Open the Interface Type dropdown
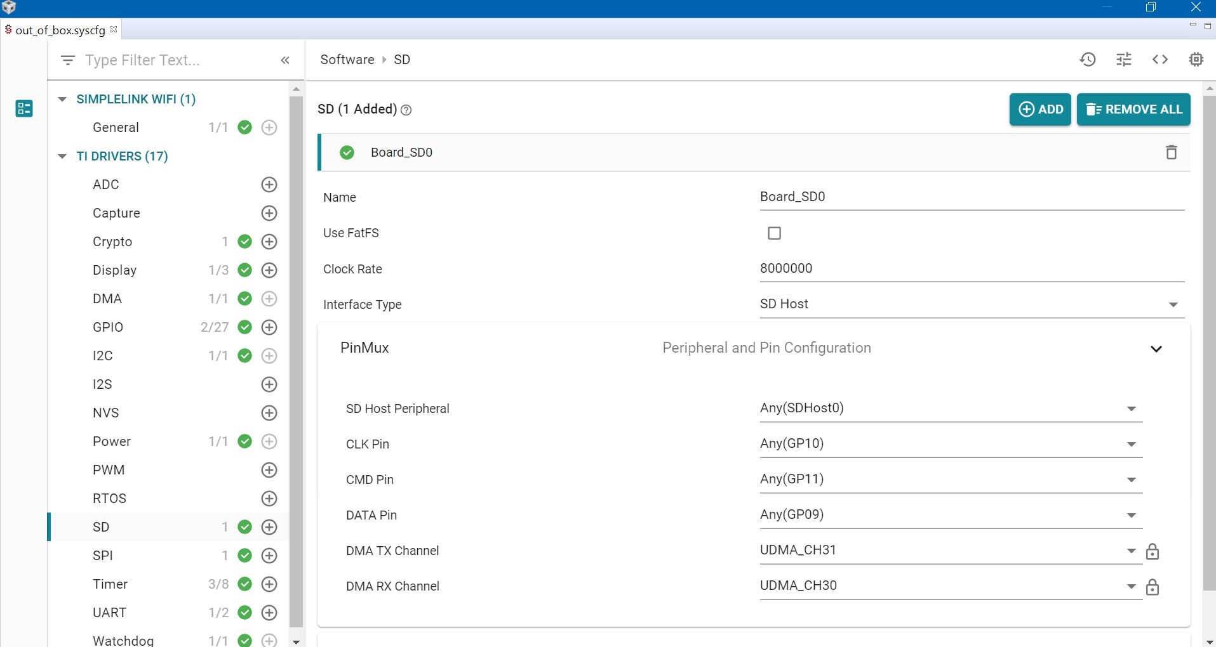The height and width of the screenshot is (647, 1216). 972,304
